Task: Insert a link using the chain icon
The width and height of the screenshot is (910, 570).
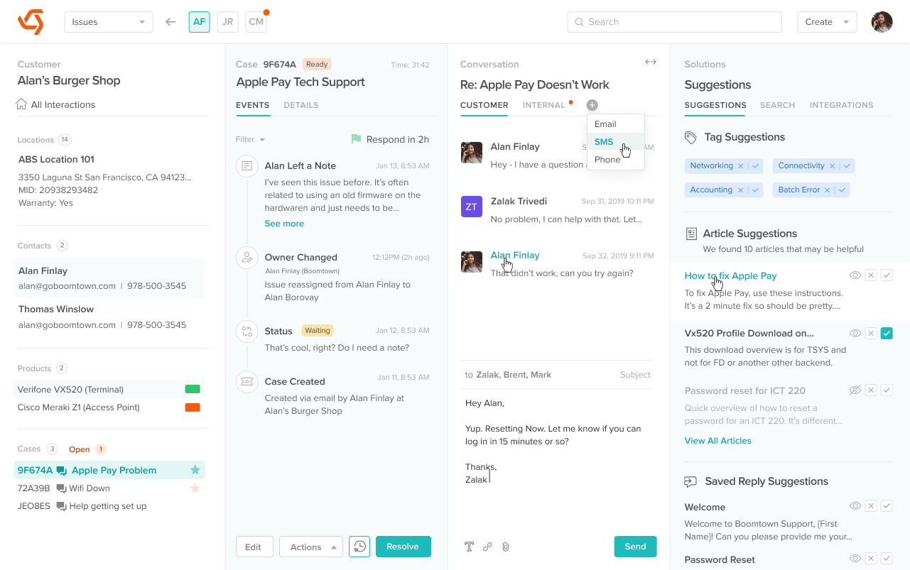Action: pyautogui.click(x=487, y=547)
